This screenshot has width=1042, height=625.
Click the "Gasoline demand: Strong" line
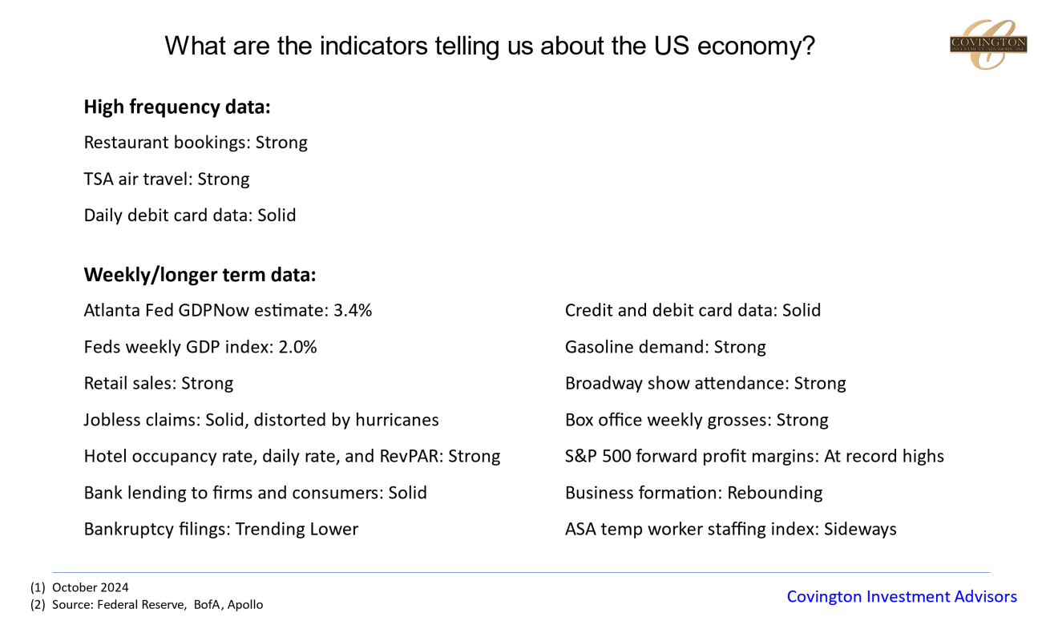point(665,347)
